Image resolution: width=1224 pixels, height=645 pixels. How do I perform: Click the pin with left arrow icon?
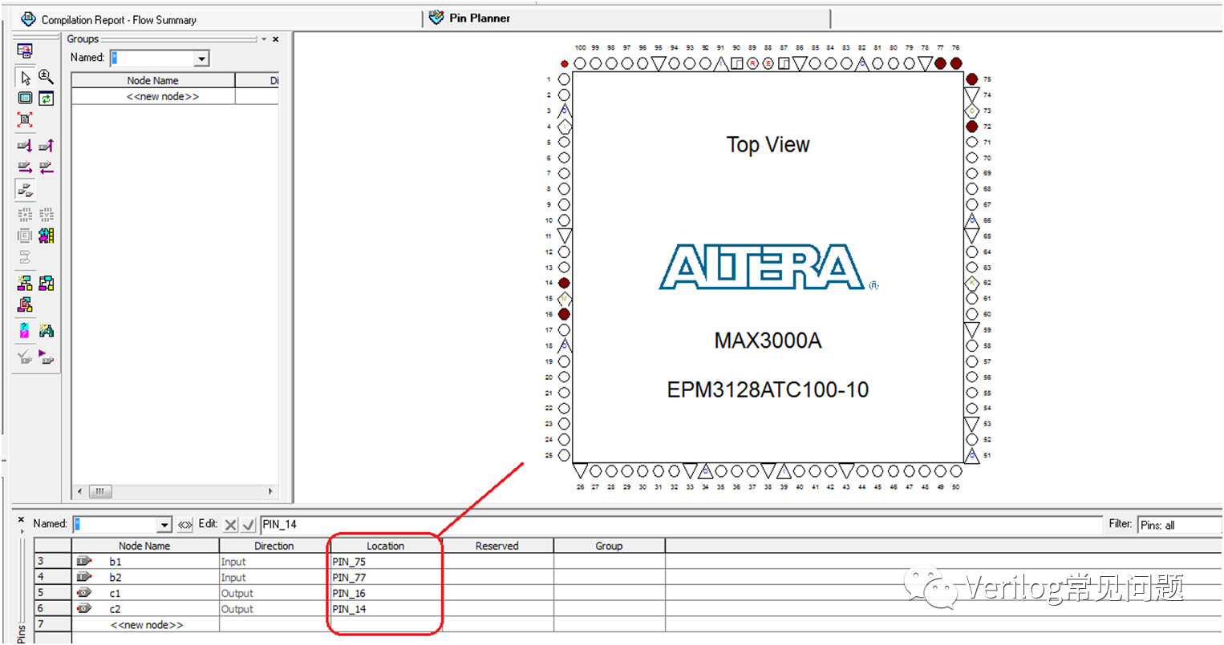pyautogui.click(x=47, y=167)
